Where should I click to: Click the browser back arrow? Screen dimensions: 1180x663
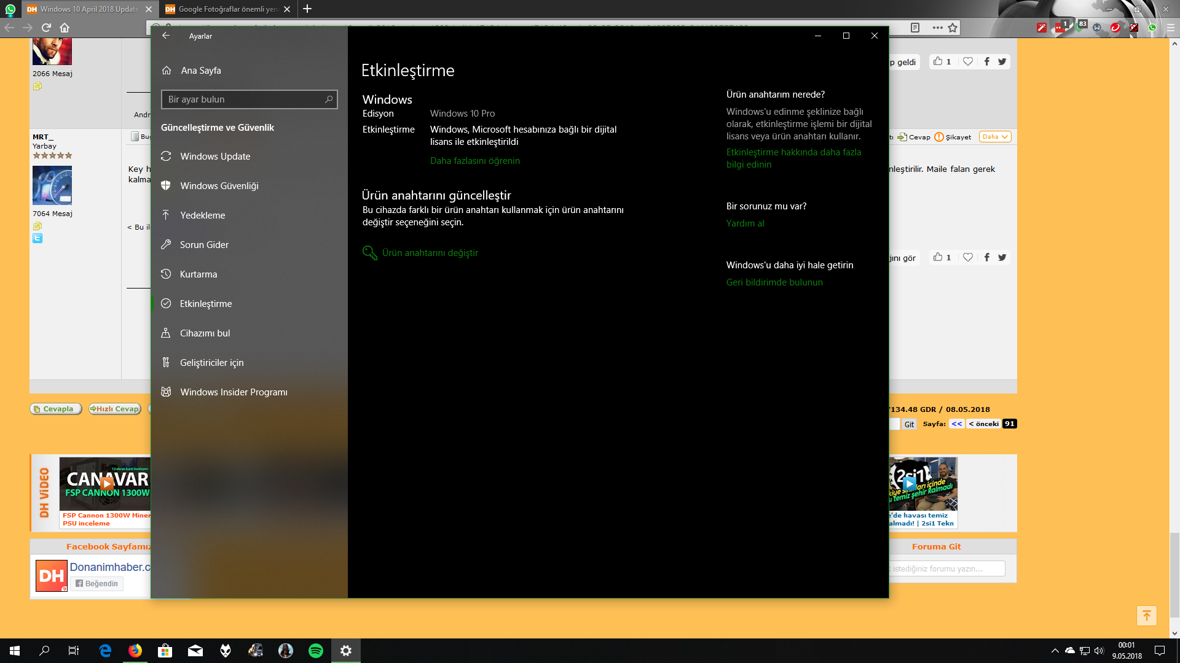coord(9,28)
